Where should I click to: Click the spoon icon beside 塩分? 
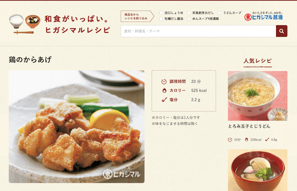click(164, 100)
